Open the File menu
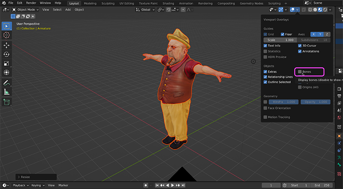This screenshot has height=189, width=343. tap(11, 3)
